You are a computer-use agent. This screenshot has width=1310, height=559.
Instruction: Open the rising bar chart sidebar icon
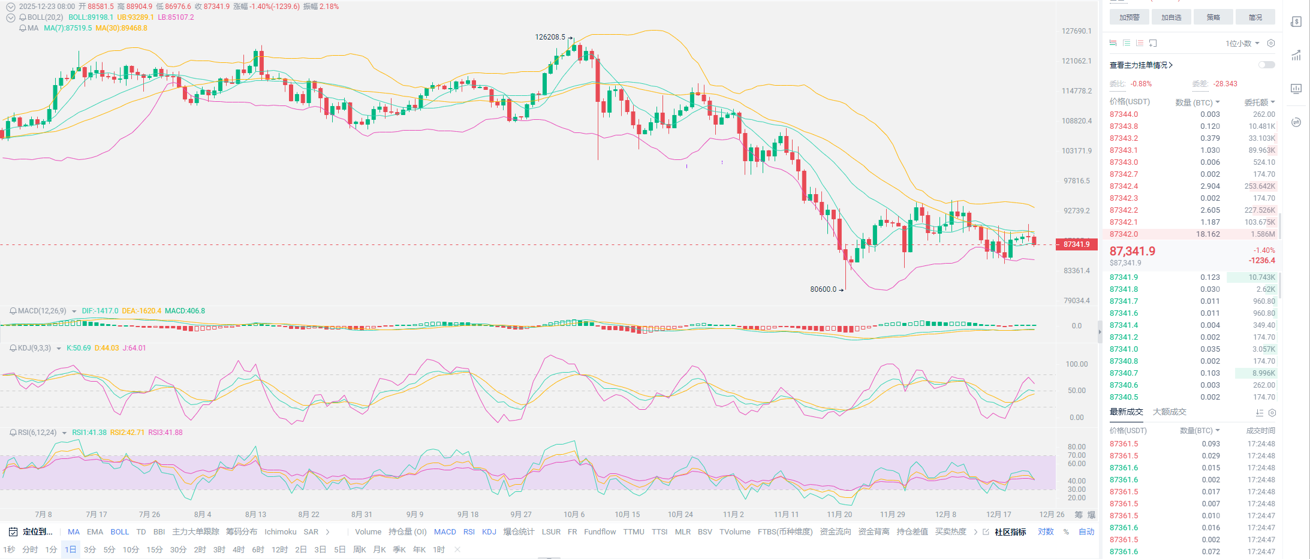[x=1296, y=56]
